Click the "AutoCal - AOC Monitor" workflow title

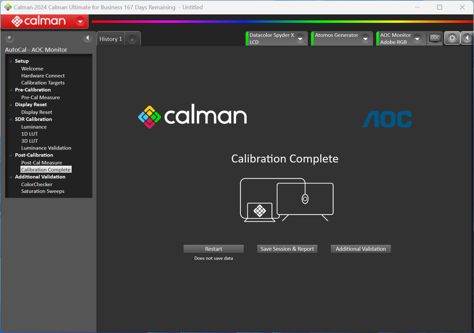(36, 50)
